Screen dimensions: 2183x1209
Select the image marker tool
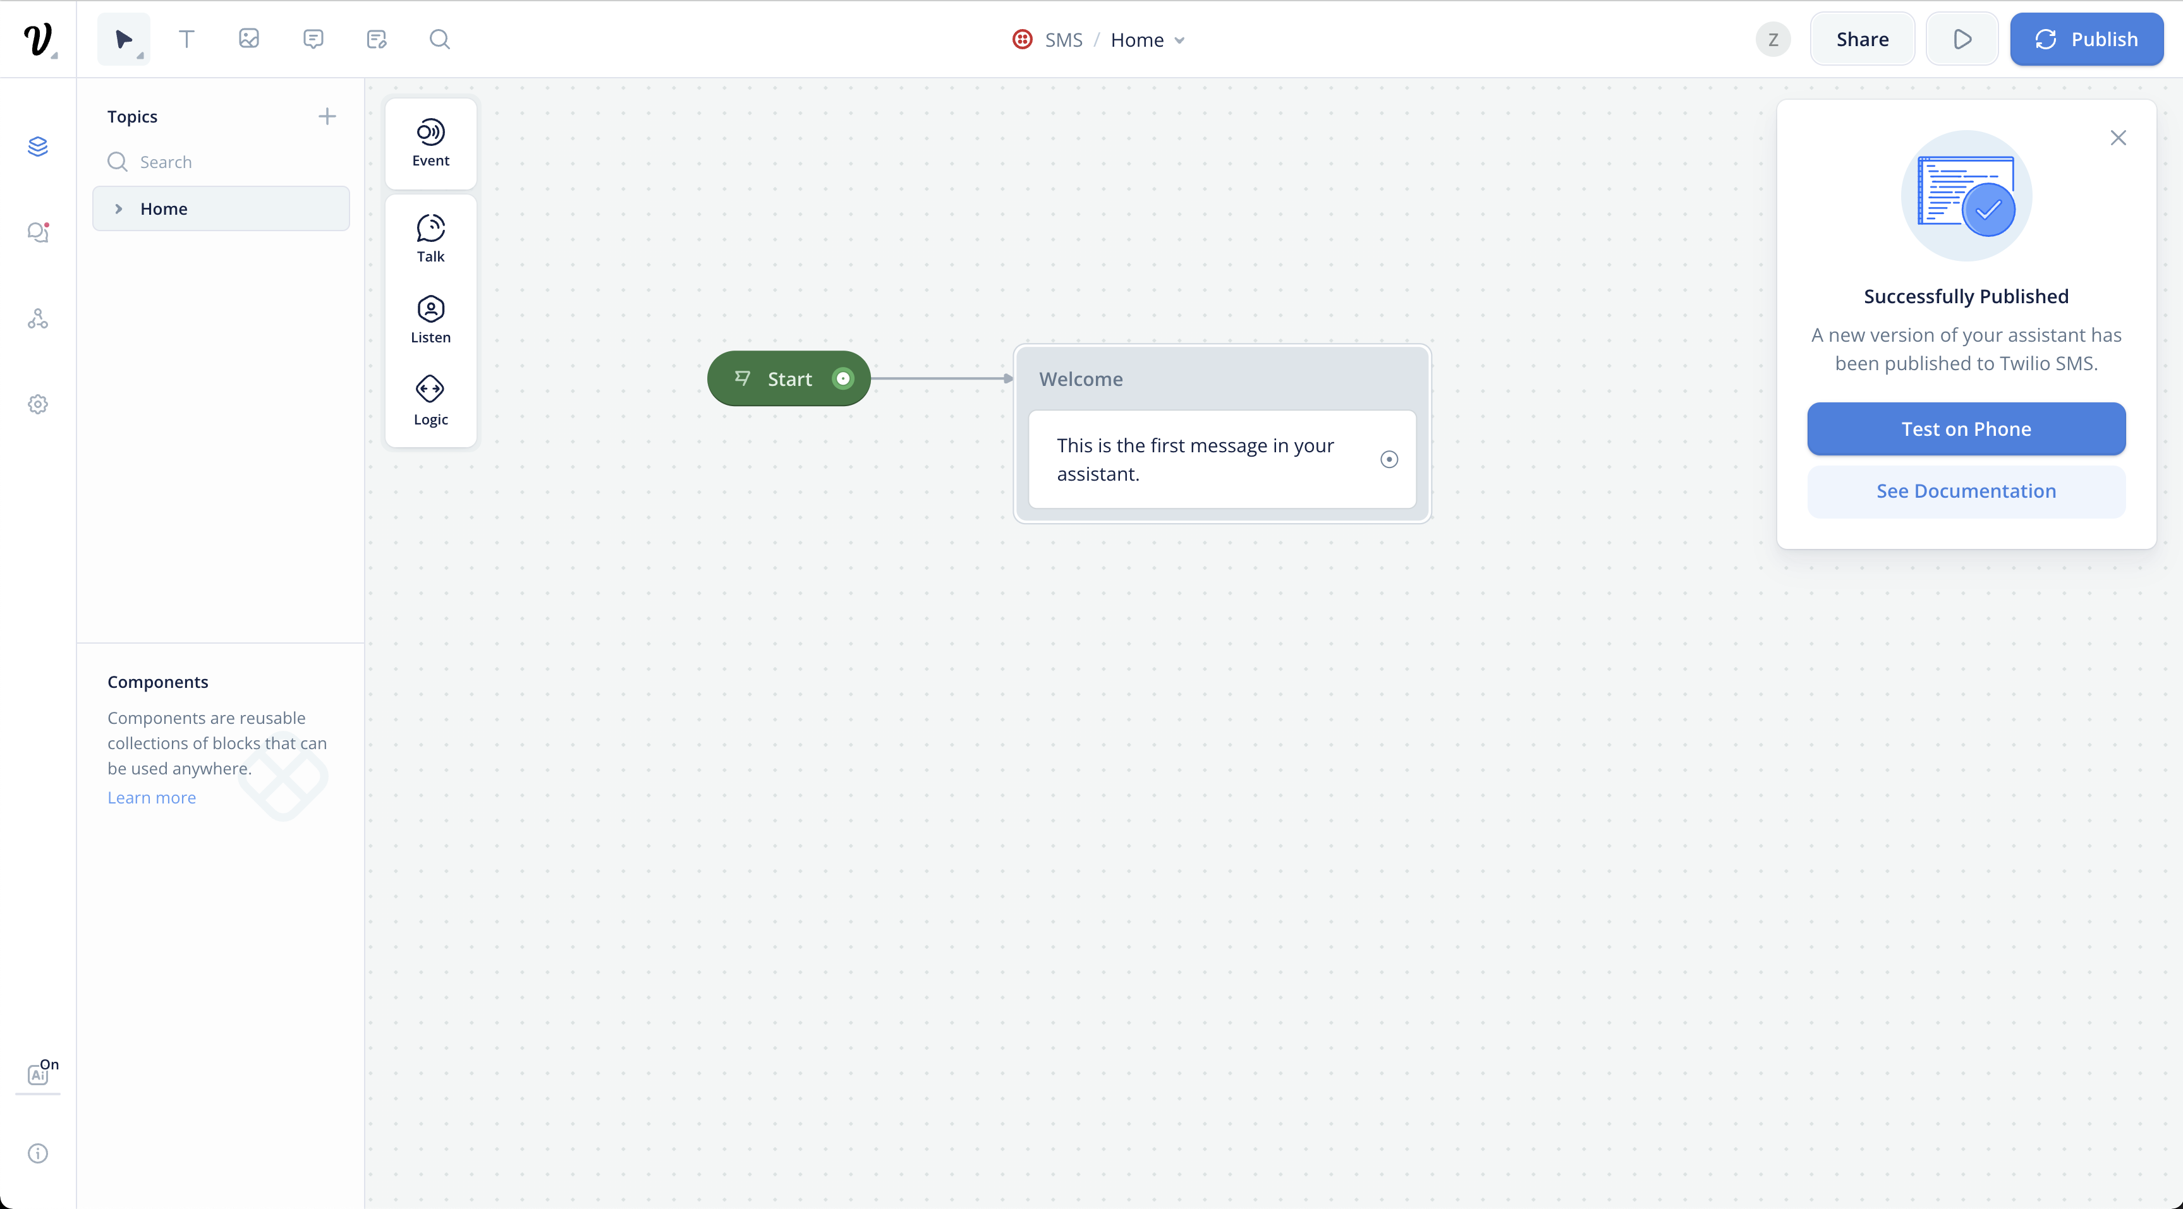(x=249, y=39)
